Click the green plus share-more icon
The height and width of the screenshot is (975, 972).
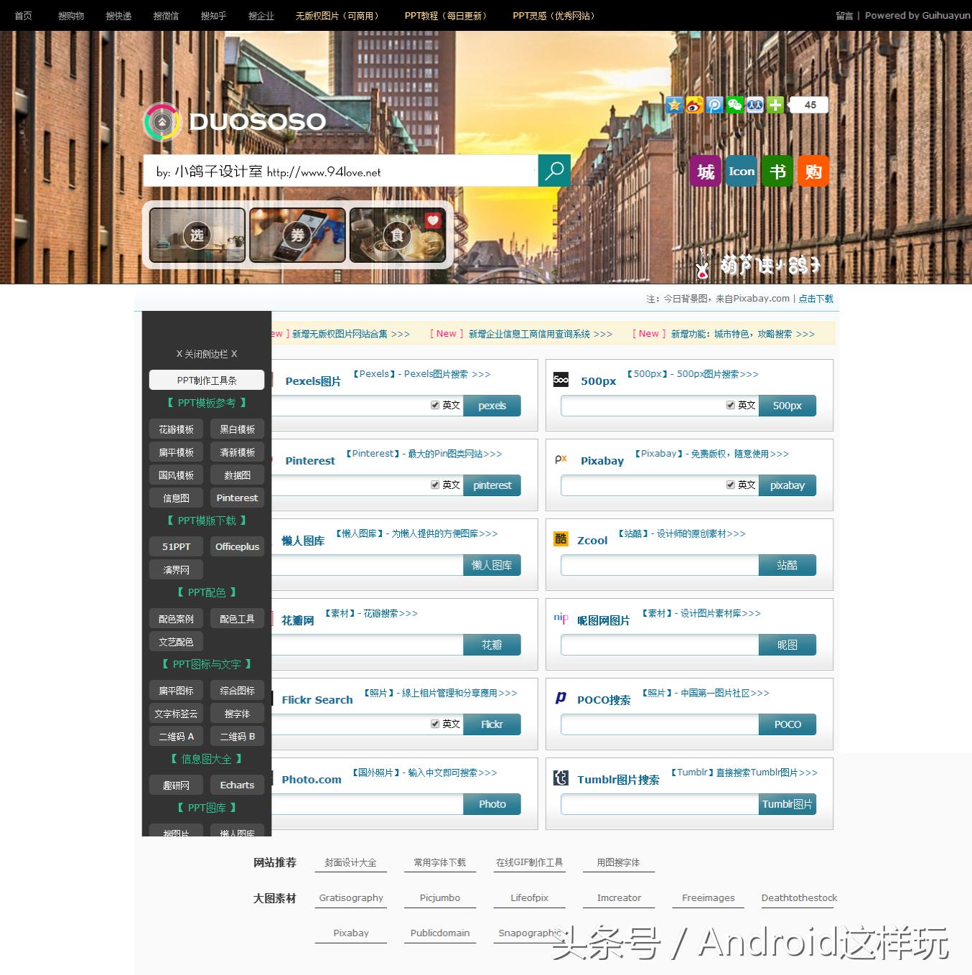774,105
